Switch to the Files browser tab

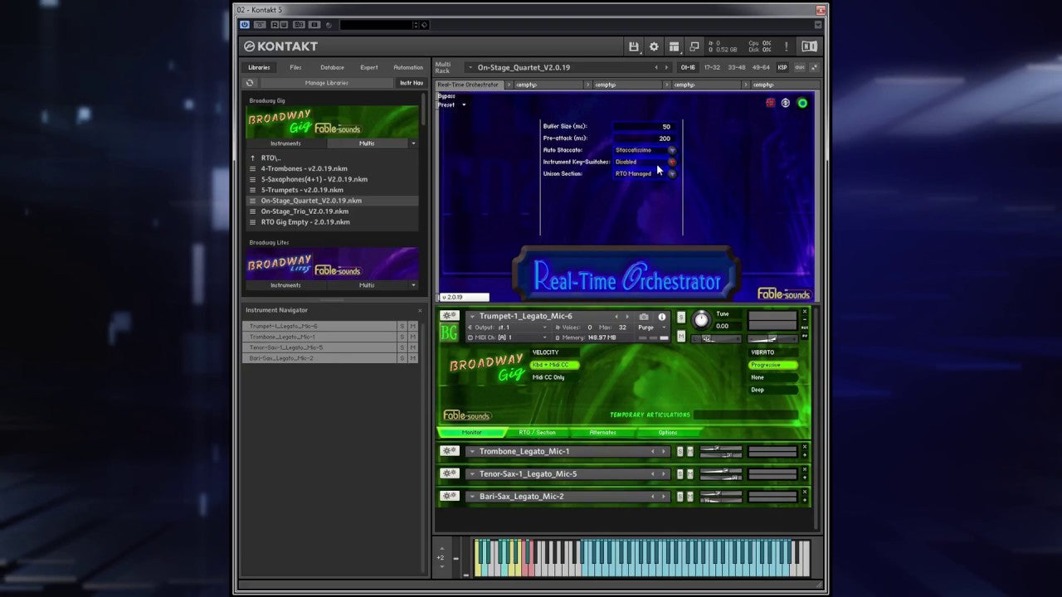tap(295, 67)
